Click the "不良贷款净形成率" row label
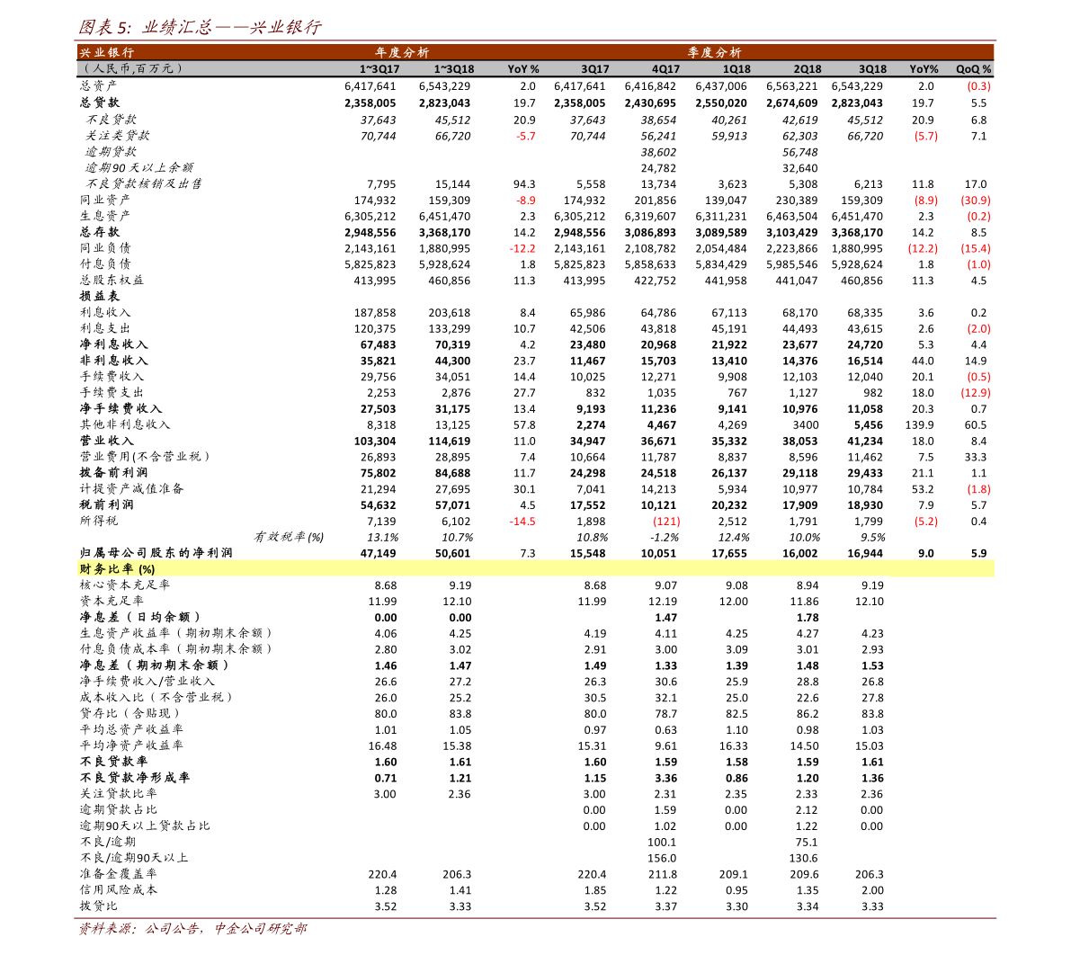Screen dimensions: 1071x955 [135, 777]
